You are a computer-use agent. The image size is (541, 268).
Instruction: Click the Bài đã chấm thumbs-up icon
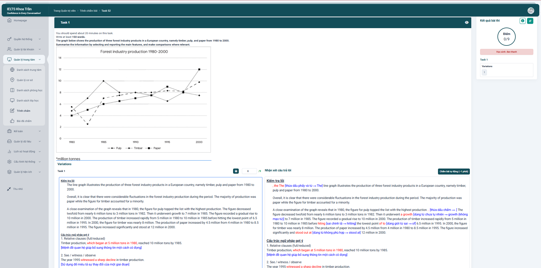(x=12, y=121)
